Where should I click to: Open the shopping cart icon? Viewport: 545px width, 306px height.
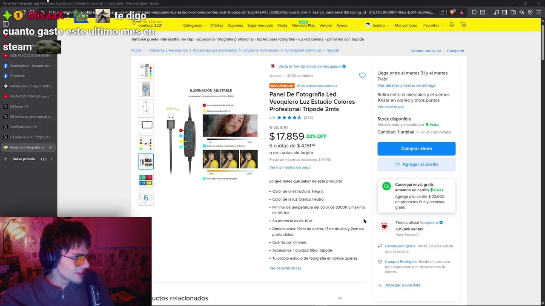[463, 25]
